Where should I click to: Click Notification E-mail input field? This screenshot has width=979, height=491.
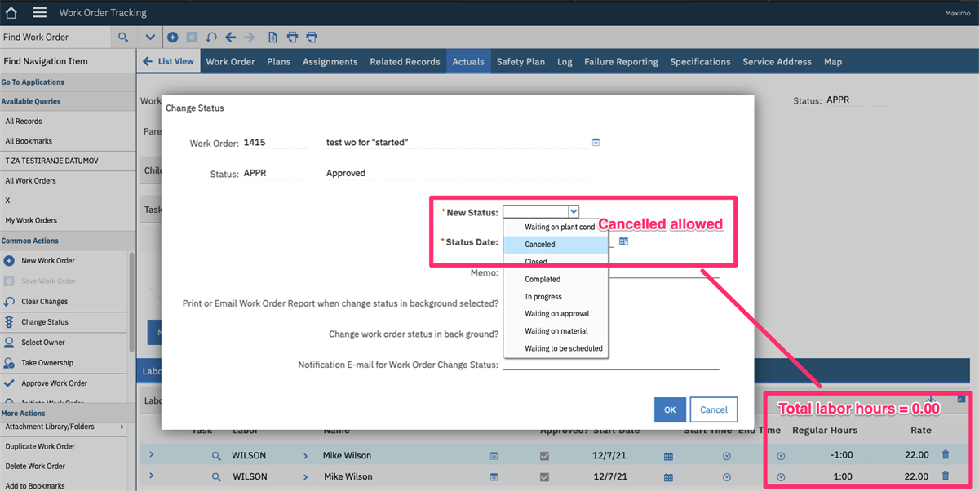click(x=611, y=364)
